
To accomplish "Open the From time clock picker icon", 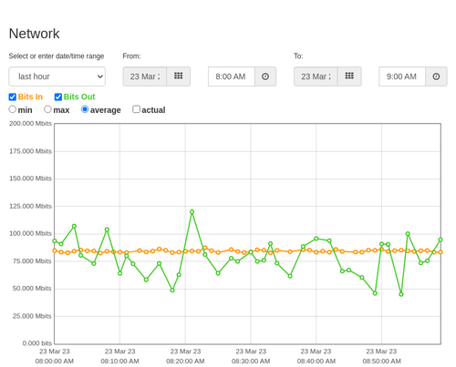I will 265,76.
